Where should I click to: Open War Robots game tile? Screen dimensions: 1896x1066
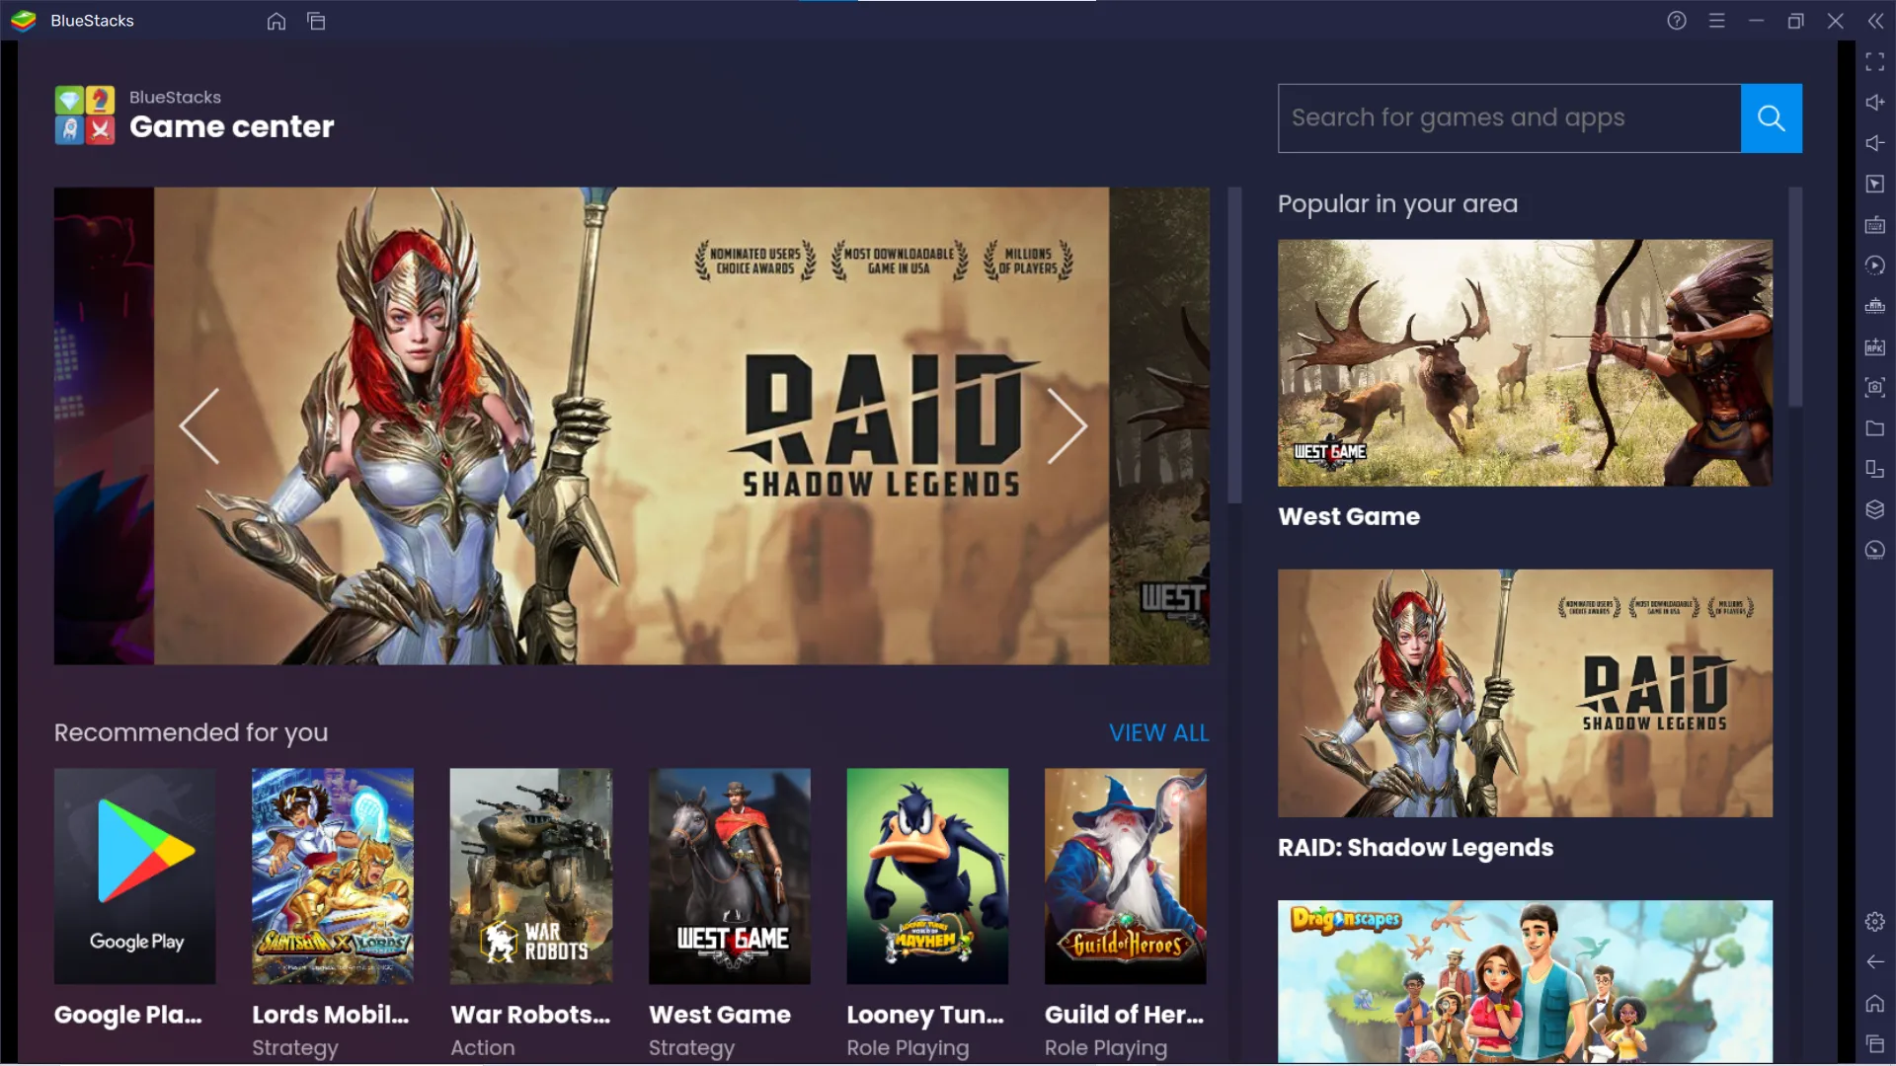pos(531,876)
